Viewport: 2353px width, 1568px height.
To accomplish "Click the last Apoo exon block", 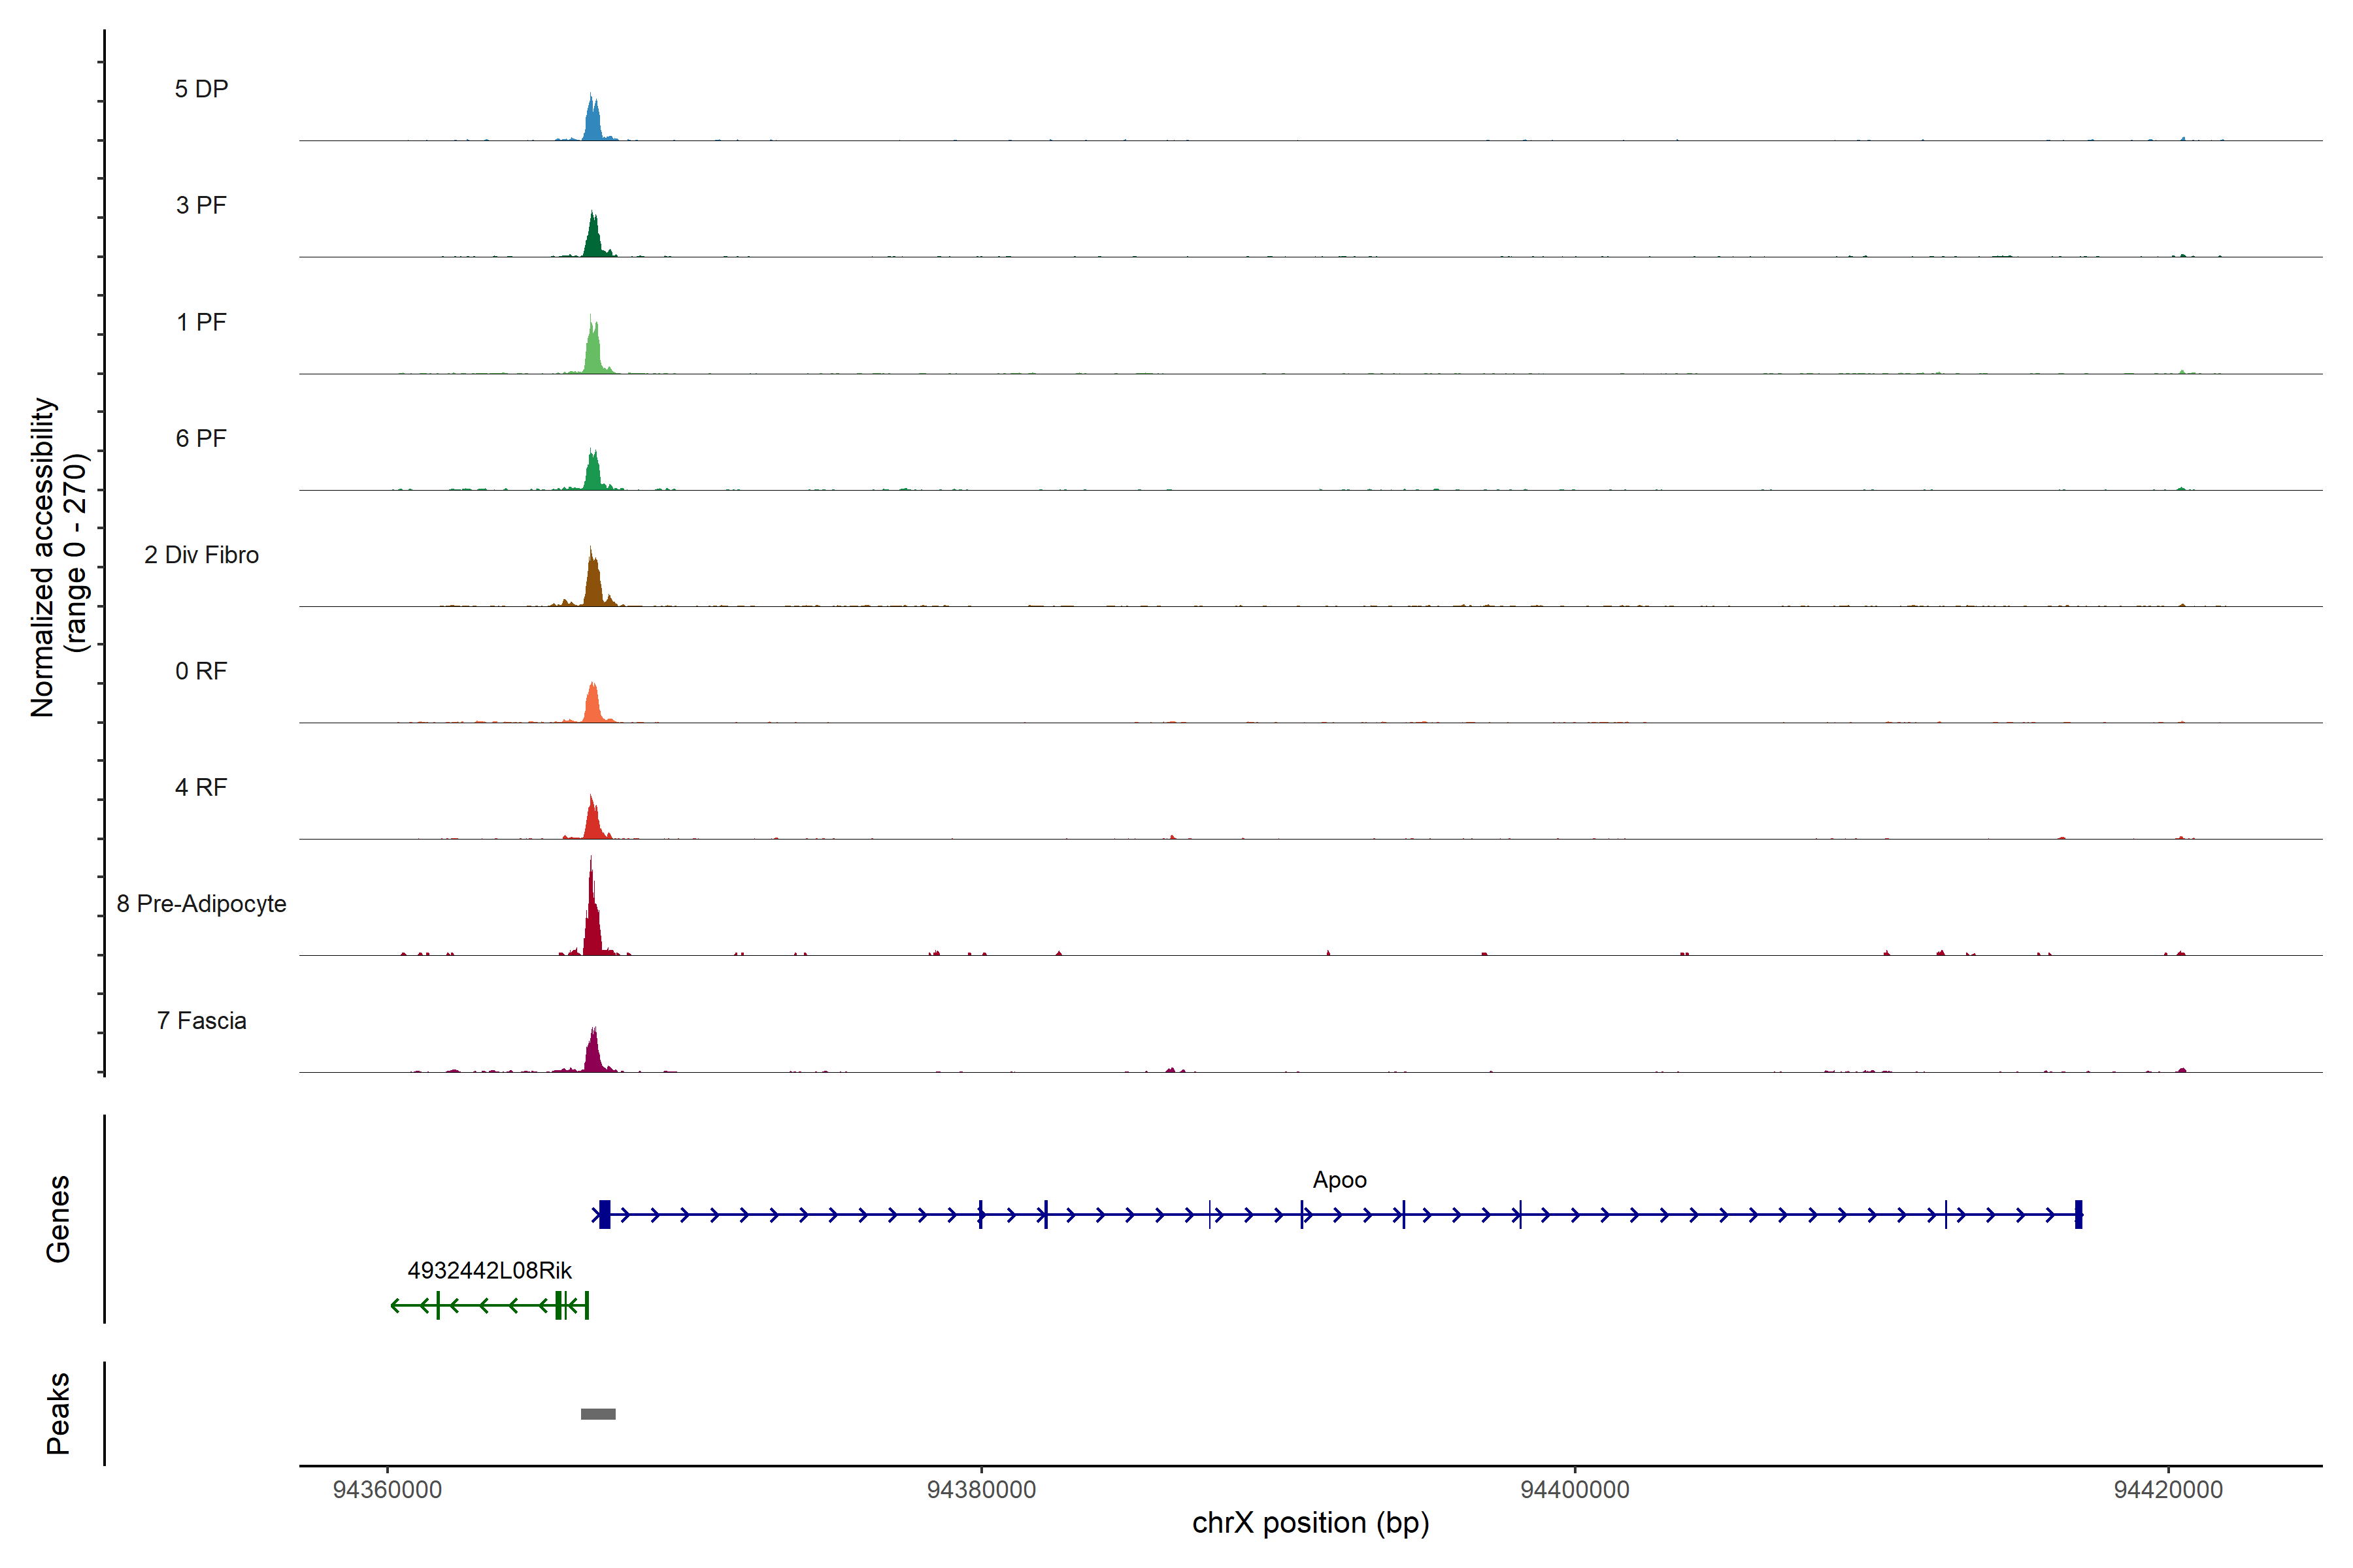I will (2078, 1214).
